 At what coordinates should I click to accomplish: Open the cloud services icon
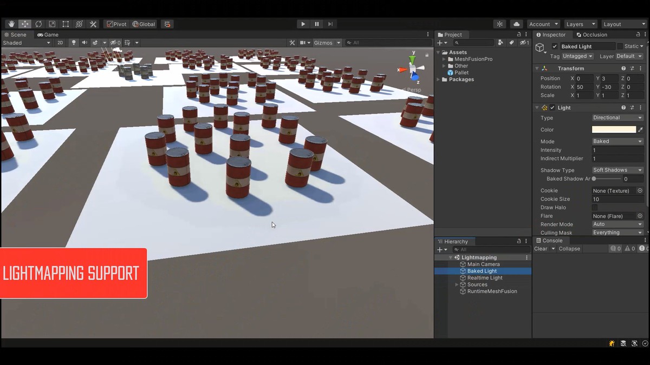coord(516,24)
